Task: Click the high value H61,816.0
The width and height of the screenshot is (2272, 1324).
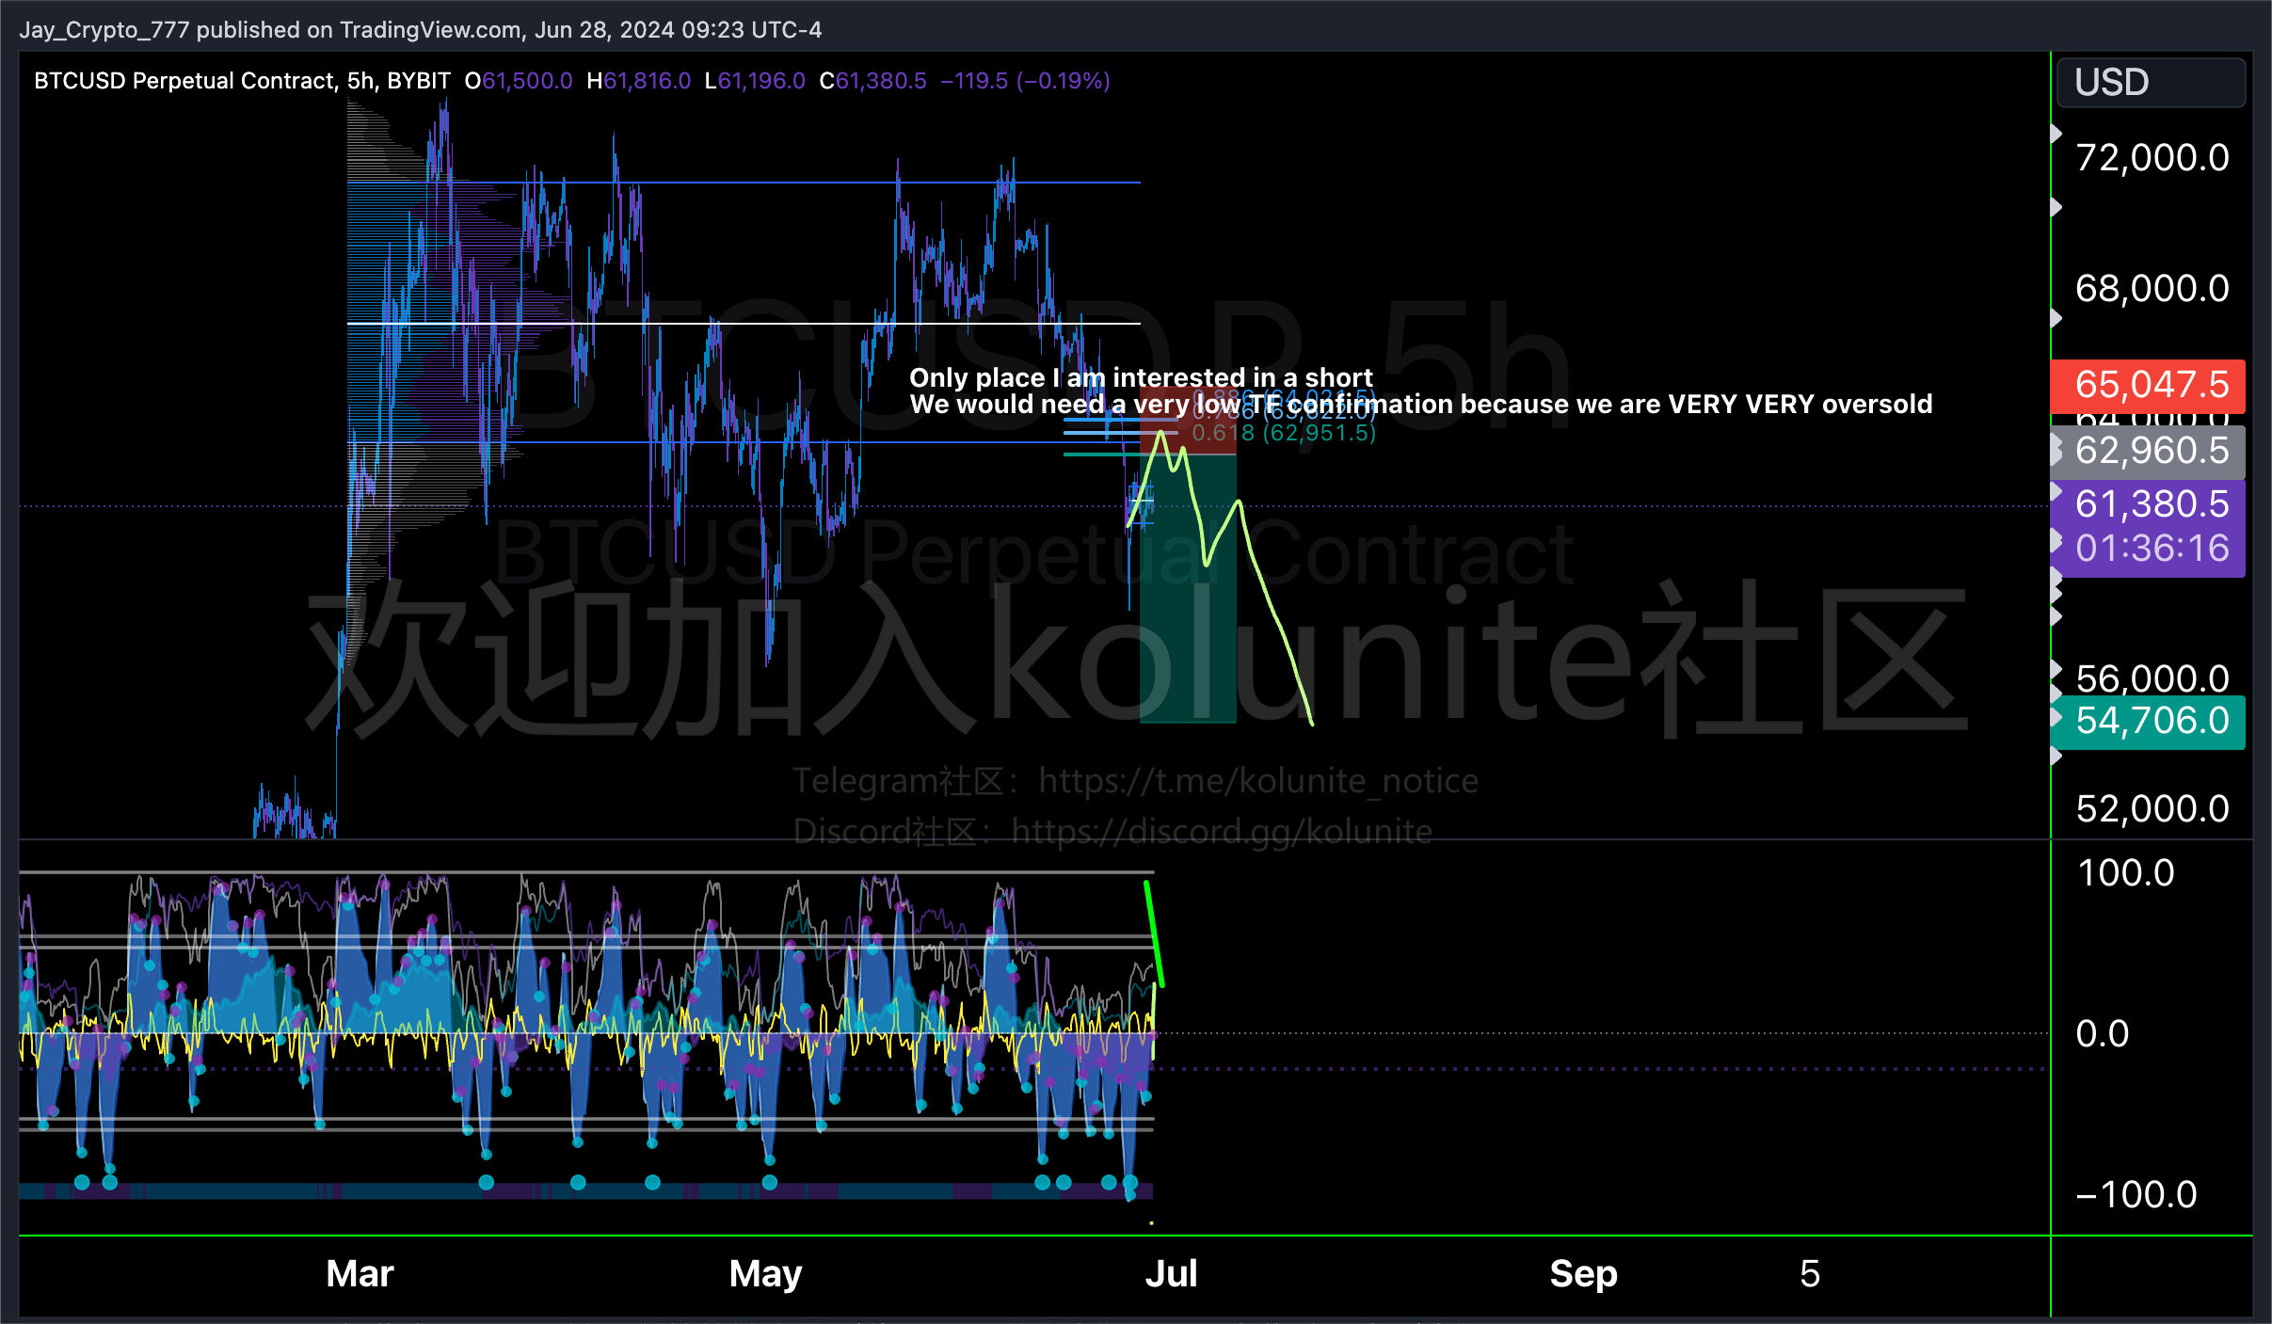Action: coord(639,81)
